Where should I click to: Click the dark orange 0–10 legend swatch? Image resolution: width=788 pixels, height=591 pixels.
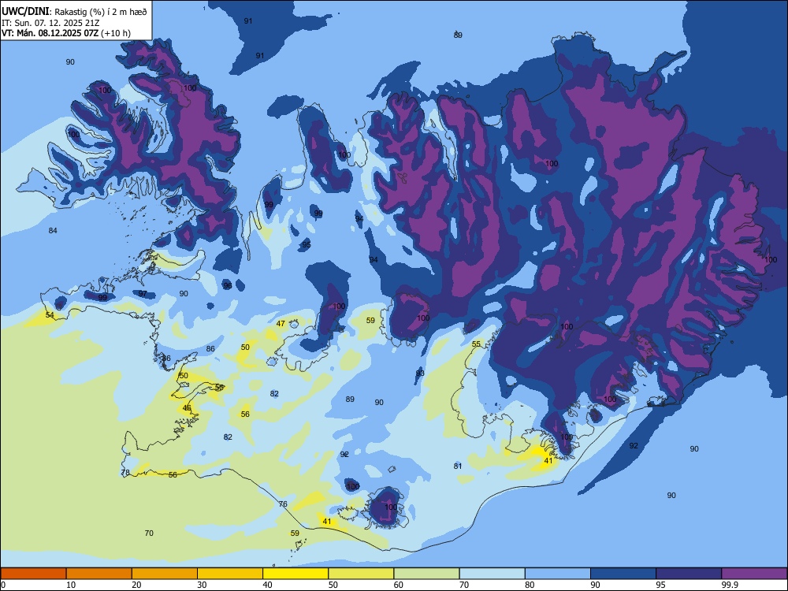click(33, 574)
